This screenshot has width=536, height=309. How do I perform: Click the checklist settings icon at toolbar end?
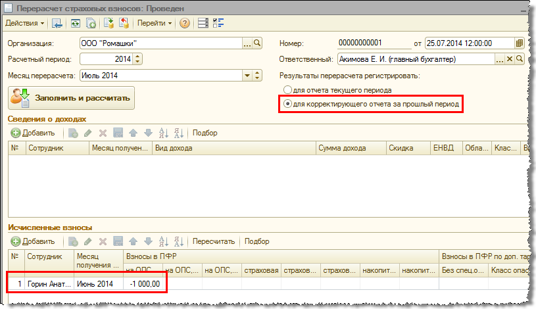click(218, 23)
